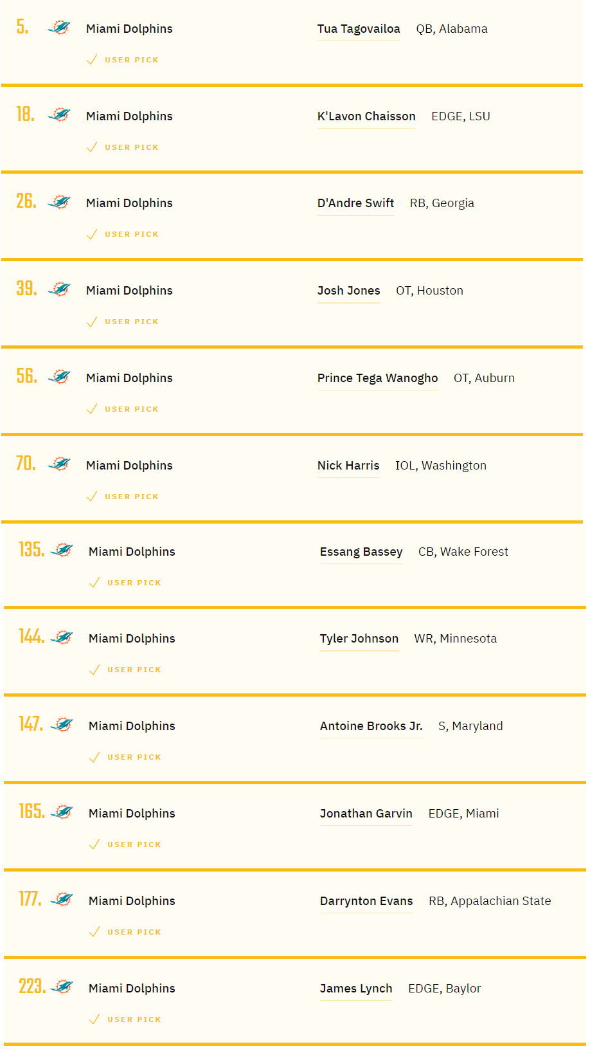Click the Dolphins logo beside pick 223
Viewport: 590px width, 1051px height.
62,987
